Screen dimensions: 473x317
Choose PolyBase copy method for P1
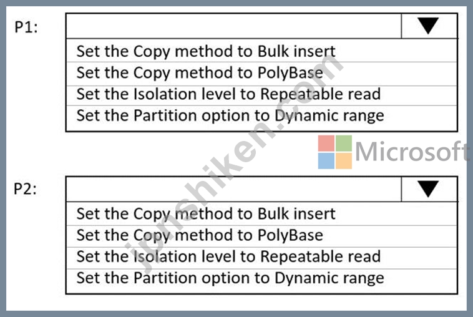261,73
